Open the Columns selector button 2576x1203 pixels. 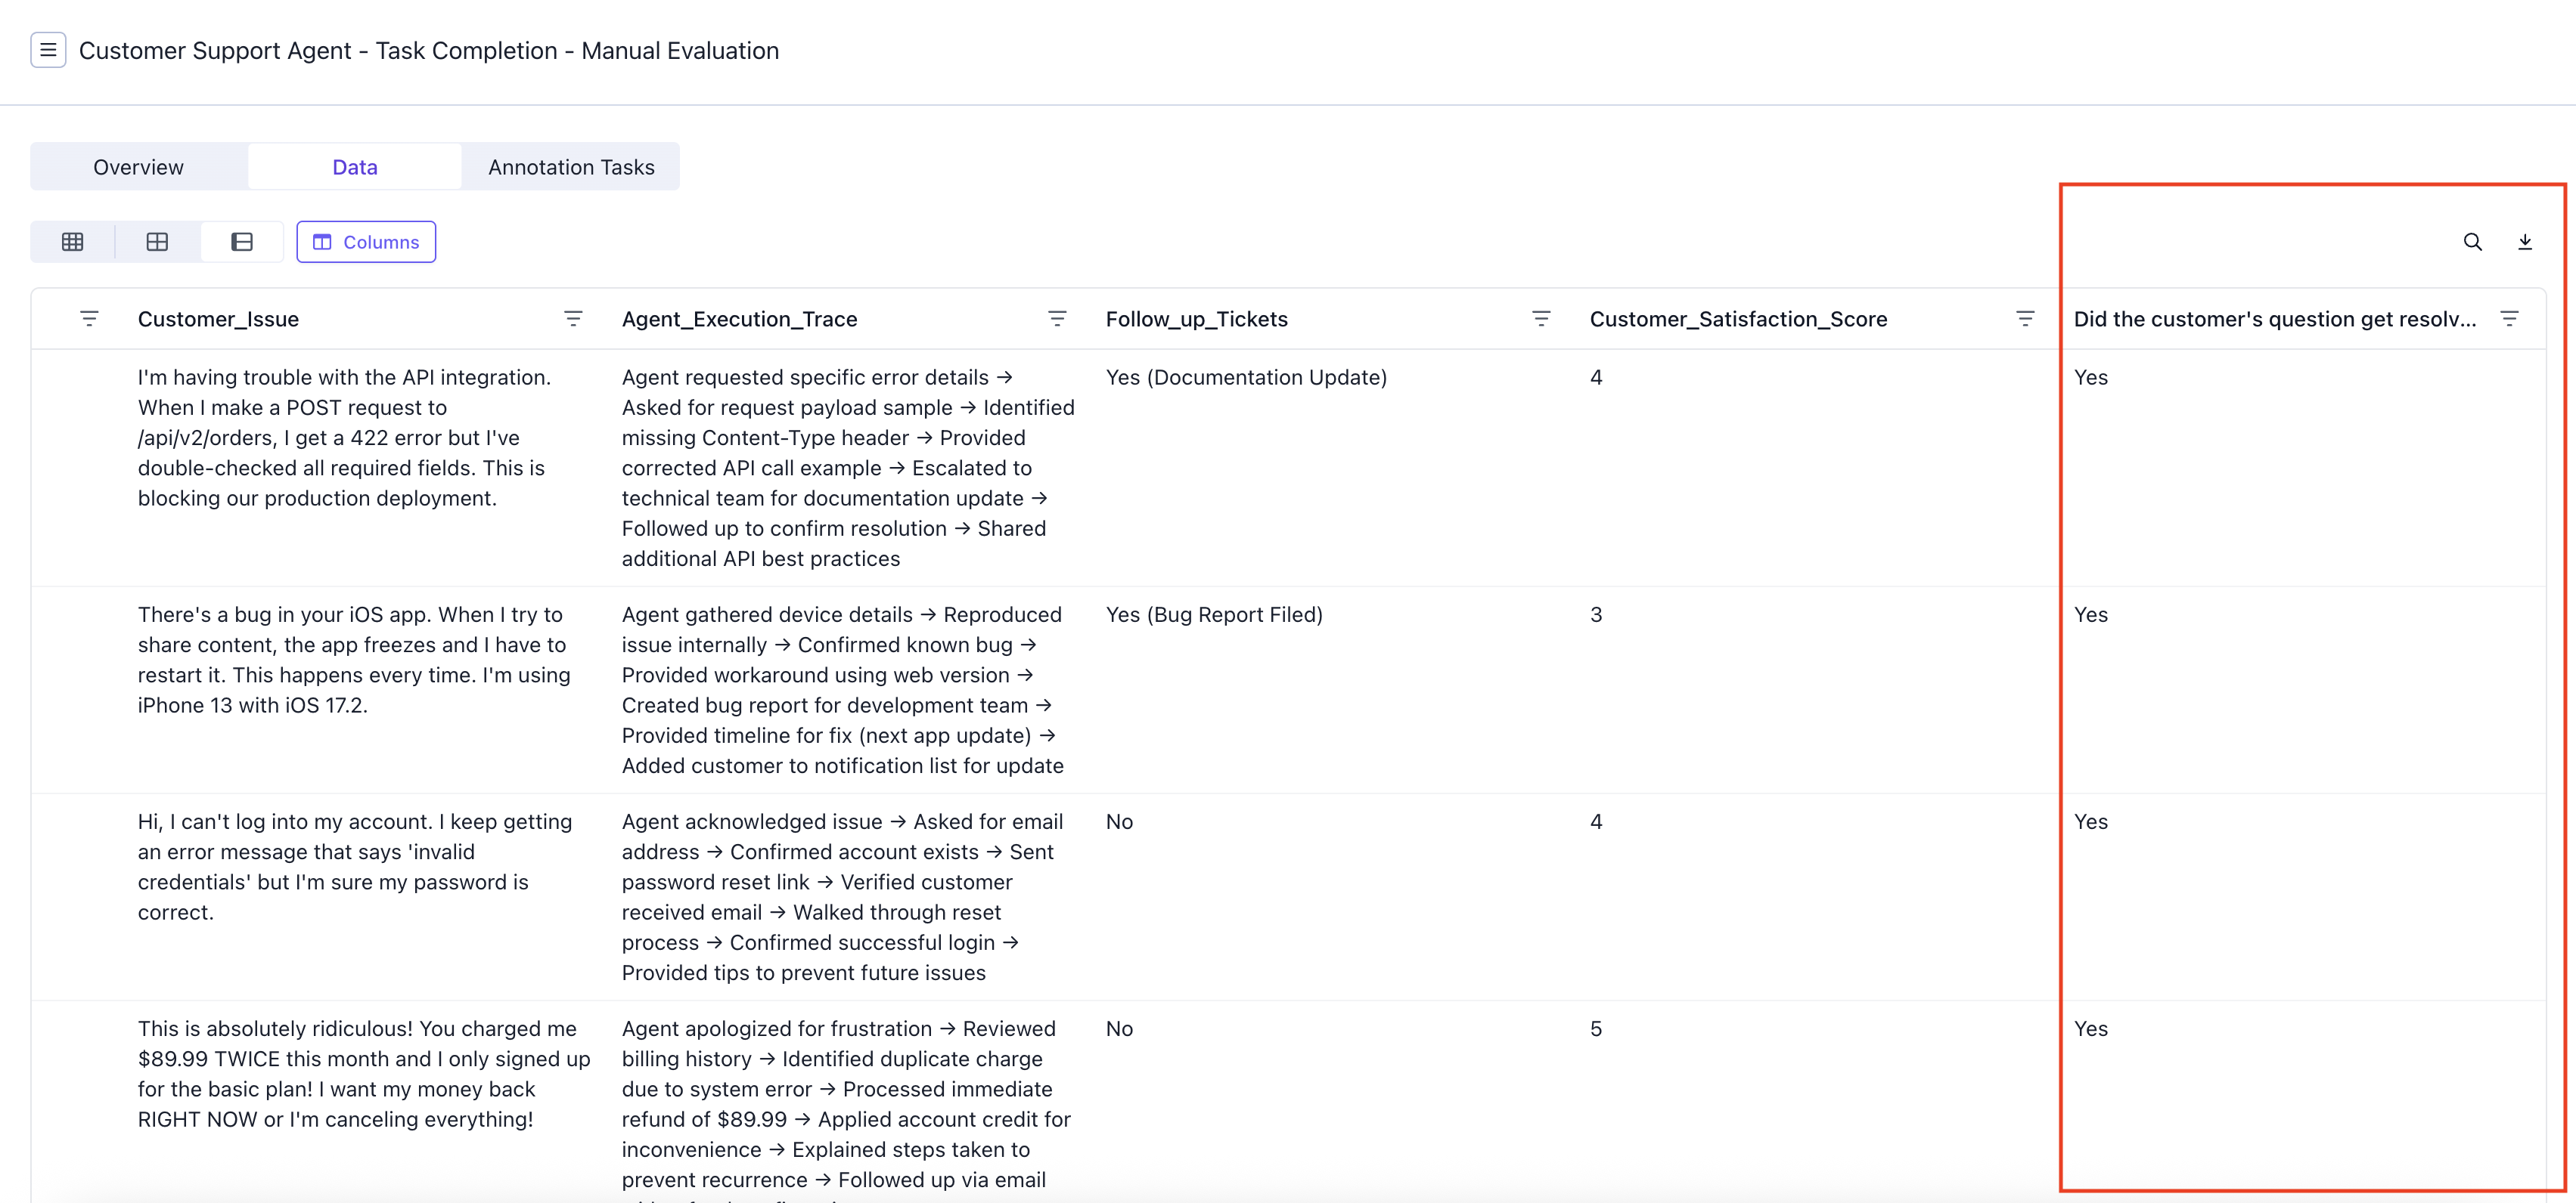[366, 242]
